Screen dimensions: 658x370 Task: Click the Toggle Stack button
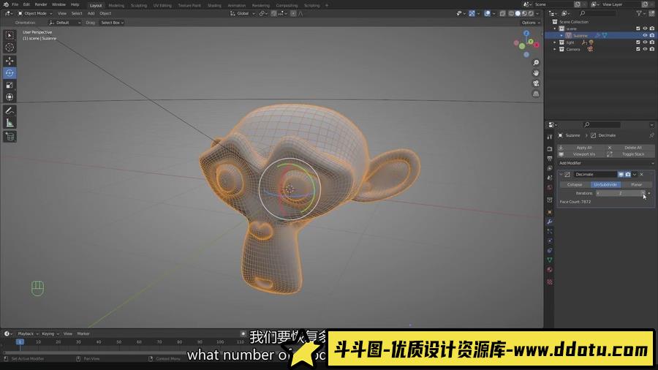[x=630, y=154]
